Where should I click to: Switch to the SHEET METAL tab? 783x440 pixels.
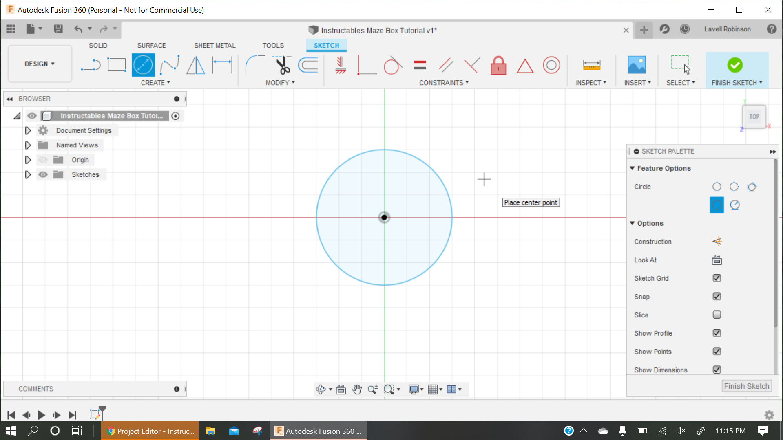tap(215, 46)
